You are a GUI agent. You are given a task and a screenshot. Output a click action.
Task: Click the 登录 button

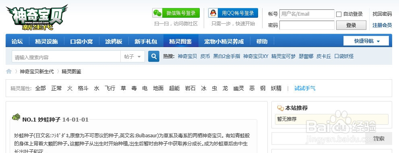coord(351,25)
